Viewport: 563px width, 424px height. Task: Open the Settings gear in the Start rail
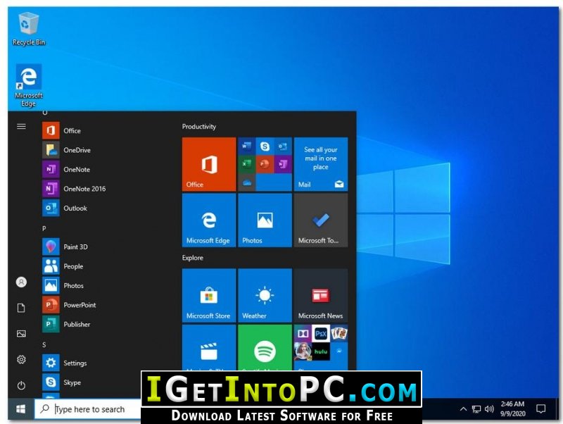(x=21, y=360)
